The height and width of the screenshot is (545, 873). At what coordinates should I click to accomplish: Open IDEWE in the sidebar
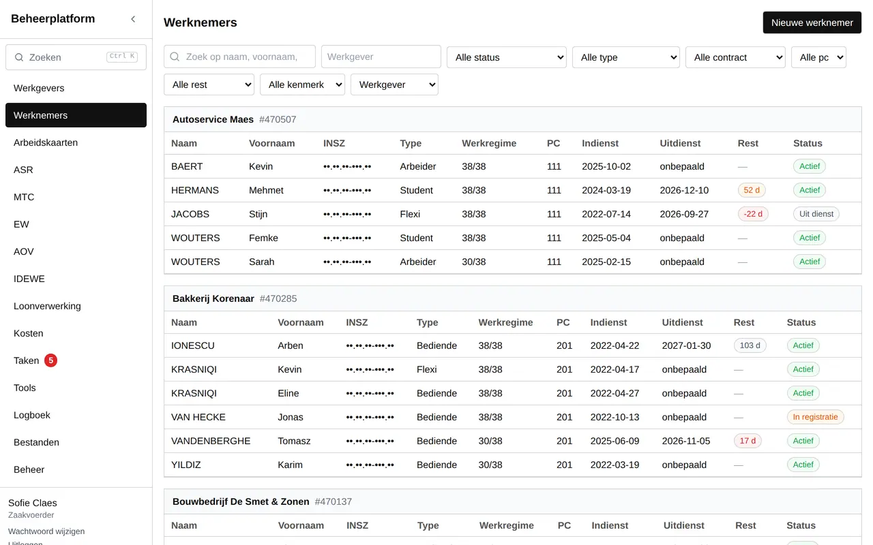(76, 279)
